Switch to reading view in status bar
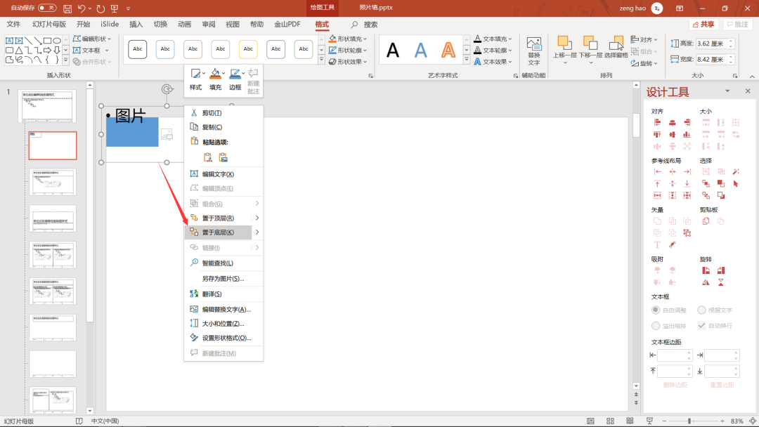This screenshot has height=427, width=759. pyautogui.click(x=630, y=421)
